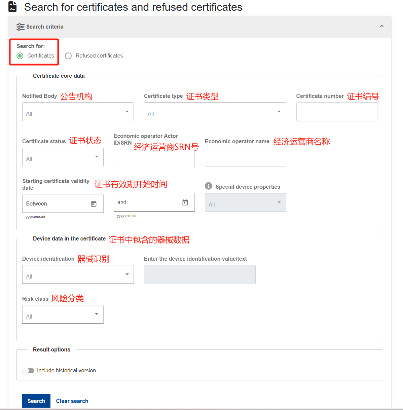The image size is (403, 410).
Task: Click the info icon beside Special device properties
Action: [x=209, y=186]
